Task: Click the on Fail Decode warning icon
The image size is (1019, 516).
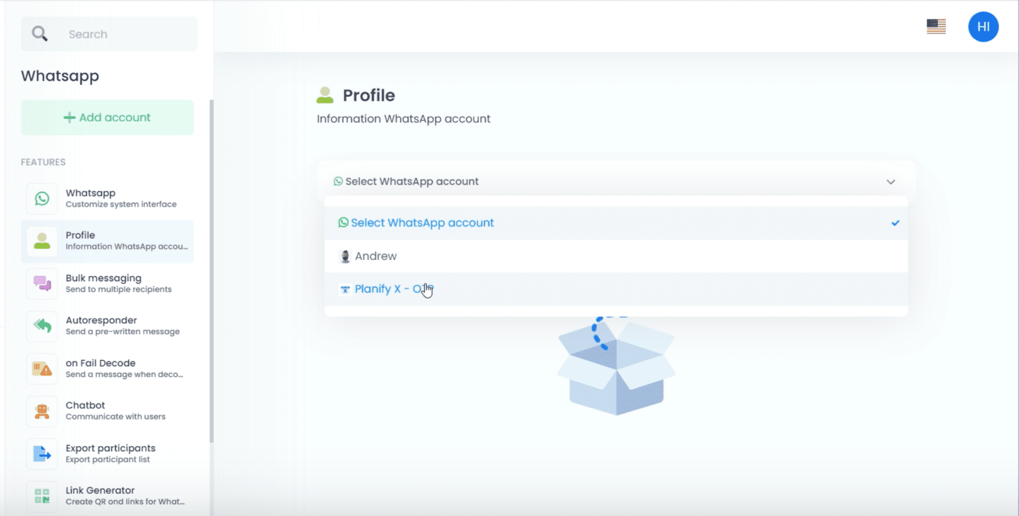Action: (x=42, y=369)
